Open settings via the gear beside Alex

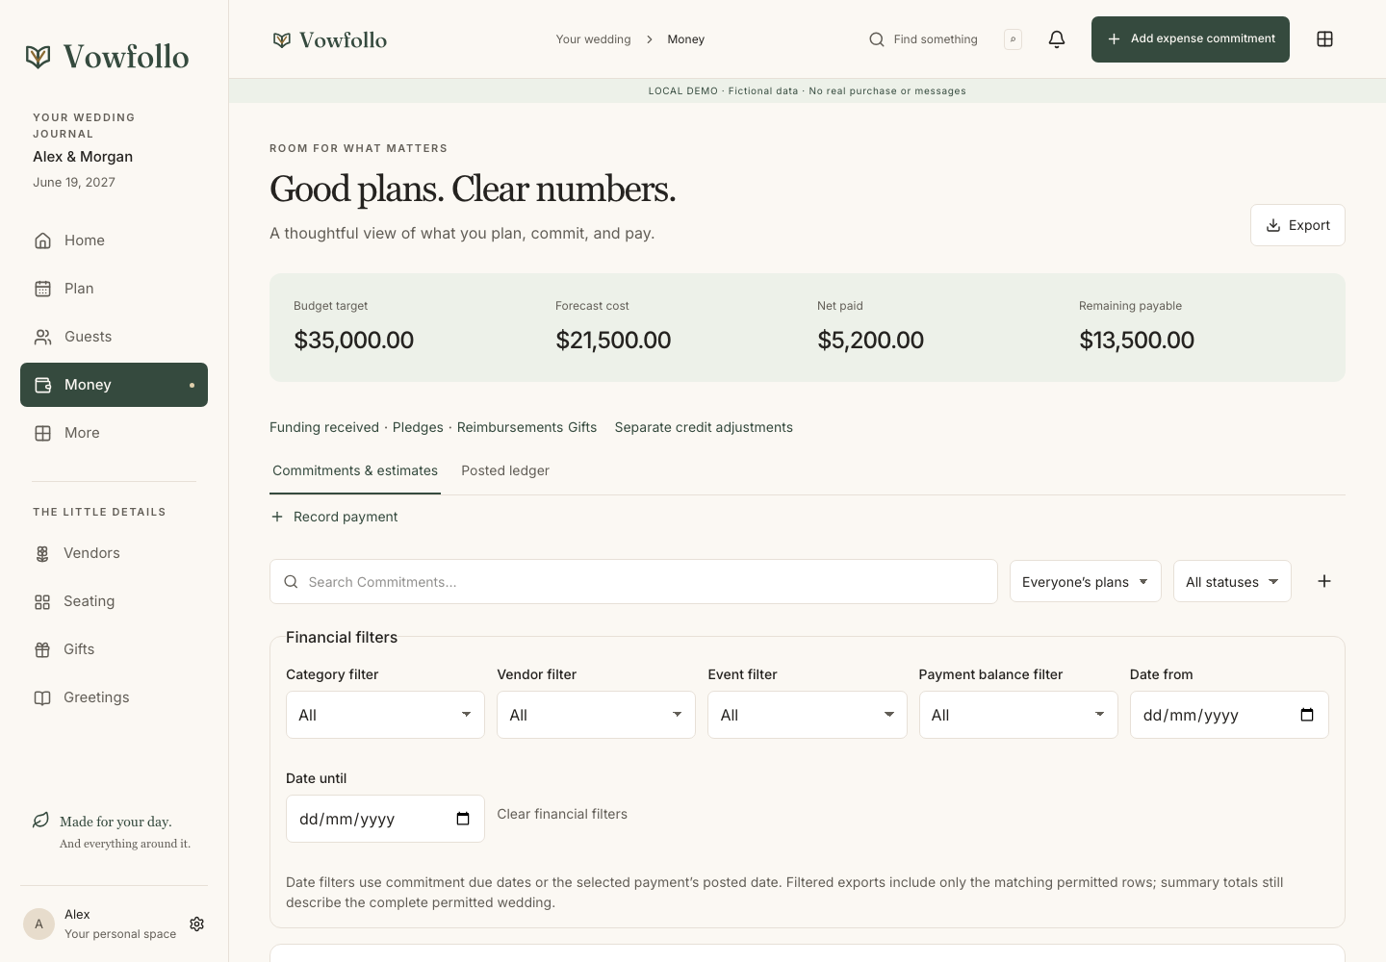pos(197,924)
